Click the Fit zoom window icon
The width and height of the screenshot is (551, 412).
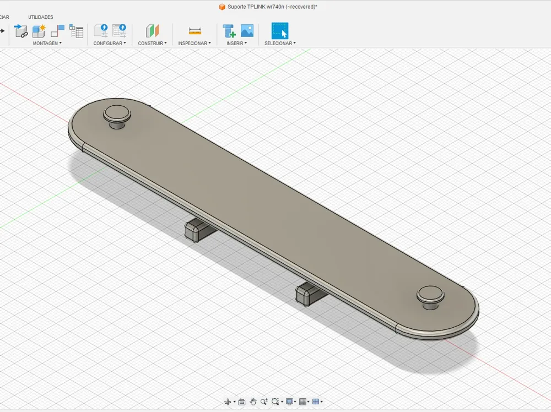pyautogui.click(x=275, y=402)
